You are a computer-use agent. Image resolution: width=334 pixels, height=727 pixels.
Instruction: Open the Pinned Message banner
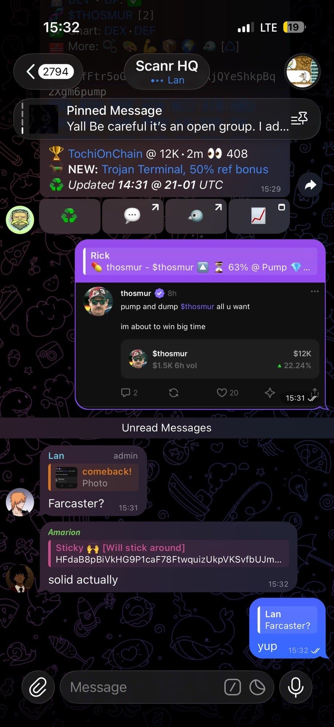tap(167, 119)
